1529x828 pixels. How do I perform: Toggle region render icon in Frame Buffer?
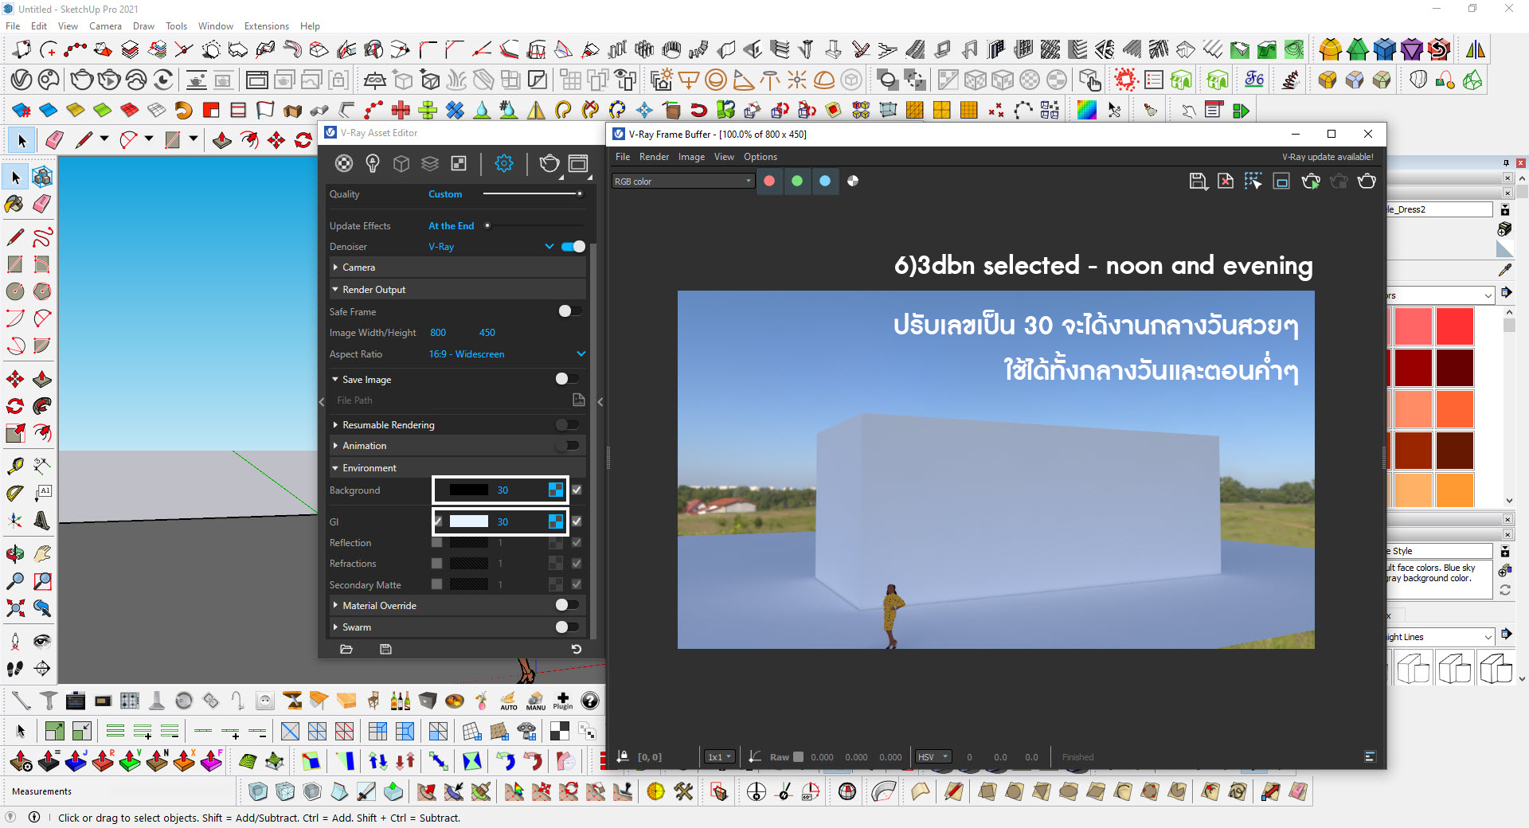pos(1281,182)
